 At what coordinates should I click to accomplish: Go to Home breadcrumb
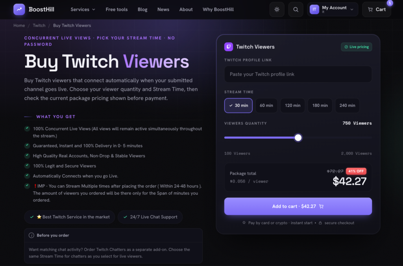(19, 26)
